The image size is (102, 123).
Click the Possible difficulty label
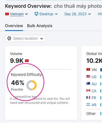tap(17, 89)
